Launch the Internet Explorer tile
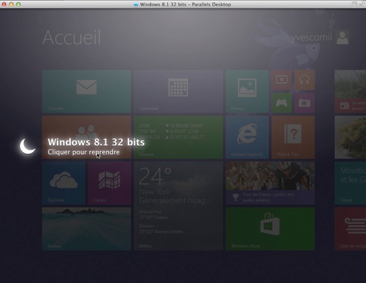This screenshot has width=366, height=283. pyautogui.click(x=247, y=137)
